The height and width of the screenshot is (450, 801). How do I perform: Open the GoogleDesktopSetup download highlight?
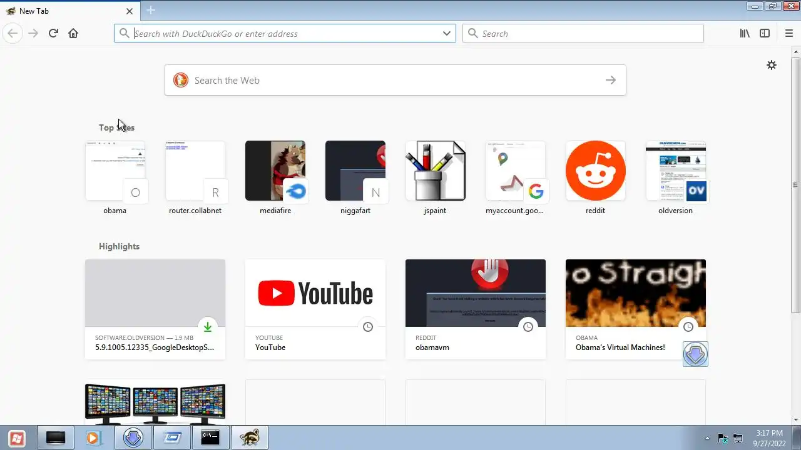155,309
